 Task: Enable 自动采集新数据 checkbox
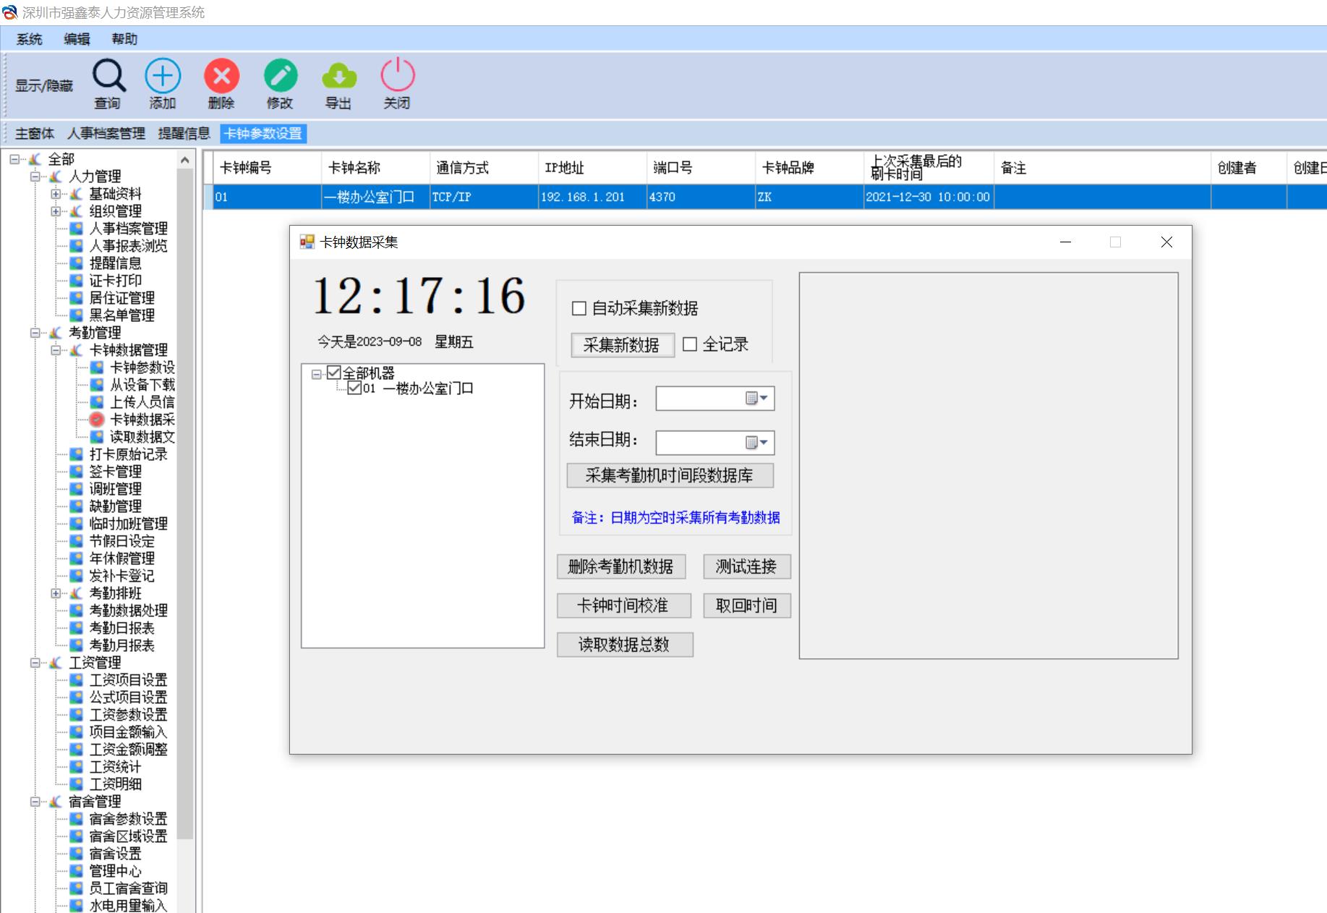(579, 309)
